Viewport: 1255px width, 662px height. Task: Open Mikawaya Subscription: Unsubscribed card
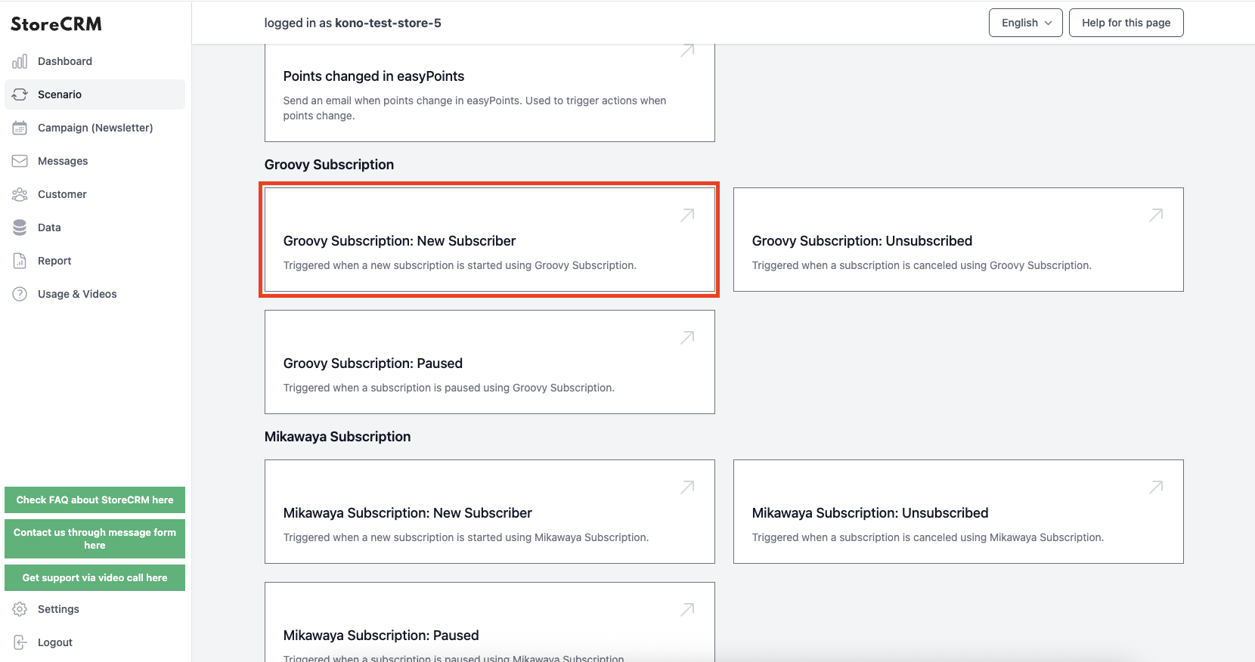(958, 512)
